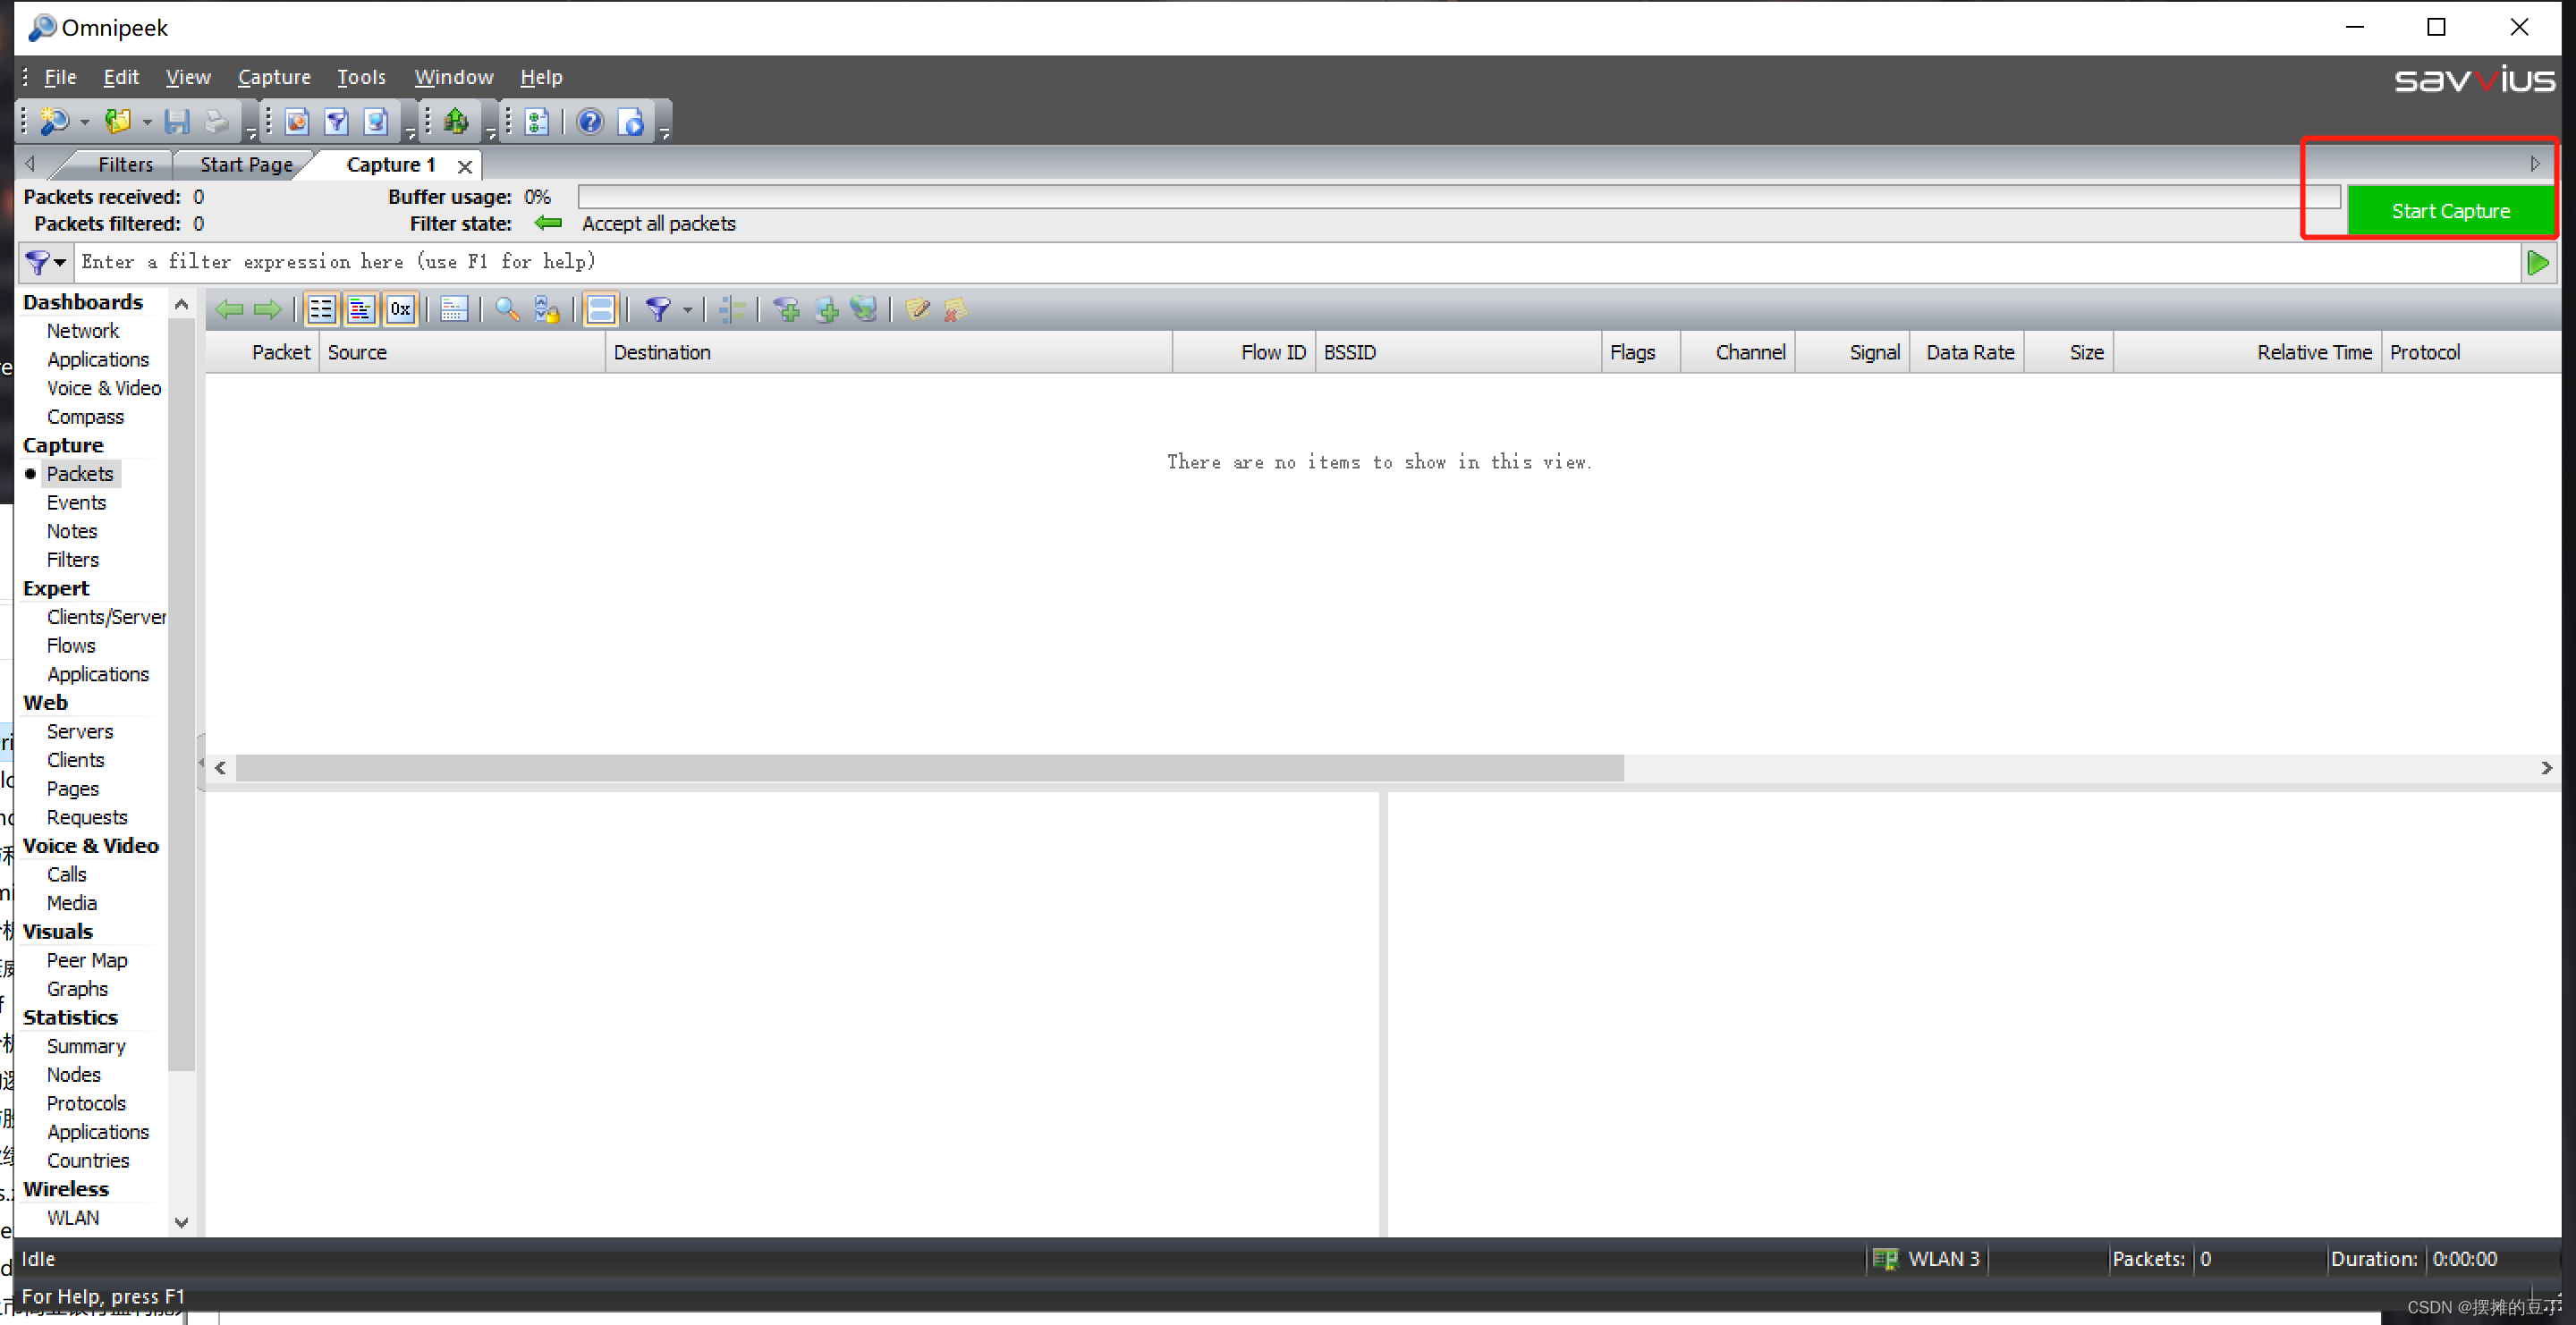
Task: Click the Insert Note pencil icon
Action: tap(917, 309)
